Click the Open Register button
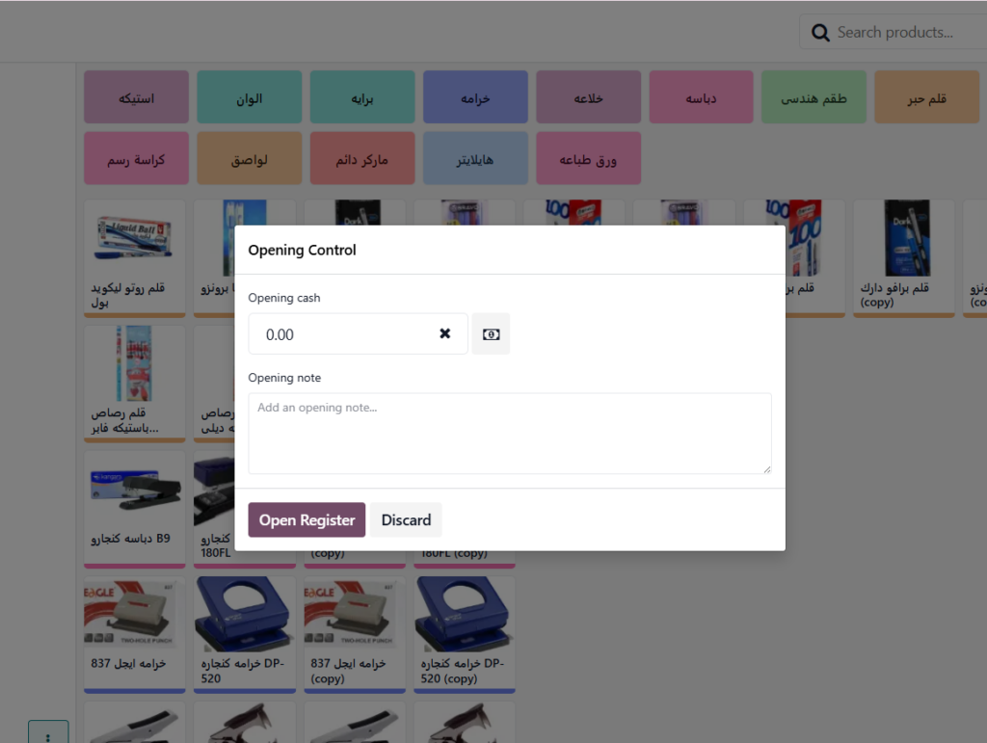Viewport: 987px width, 743px height. tap(307, 519)
